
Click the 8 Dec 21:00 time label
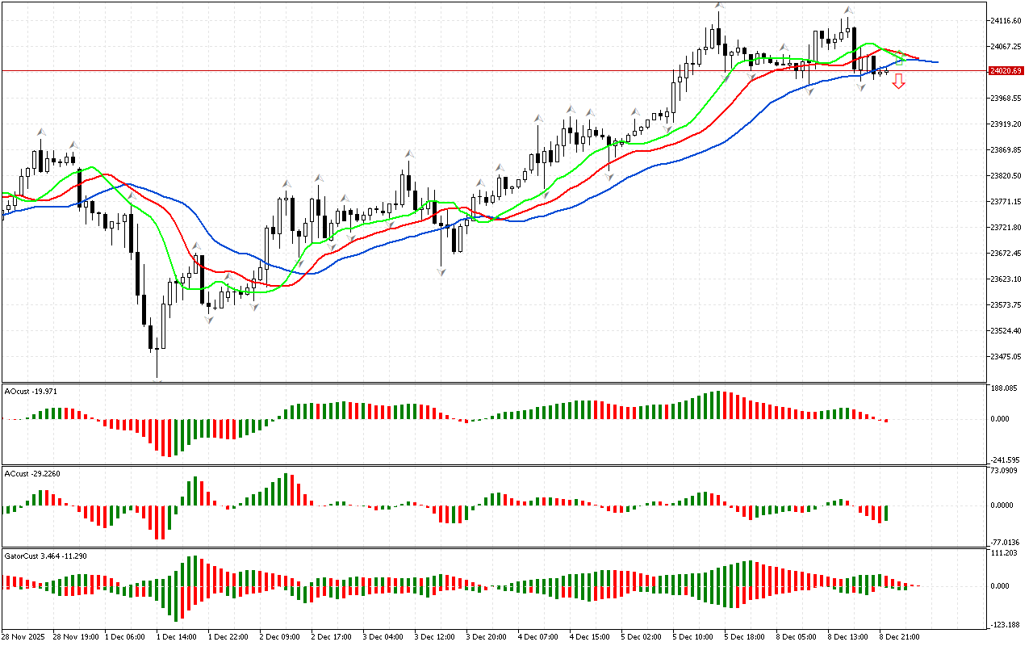pos(899,637)
